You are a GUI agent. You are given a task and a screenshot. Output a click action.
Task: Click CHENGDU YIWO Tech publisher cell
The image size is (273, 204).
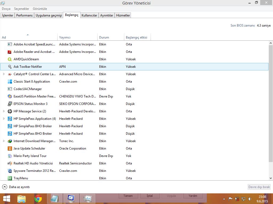[78, 96]
